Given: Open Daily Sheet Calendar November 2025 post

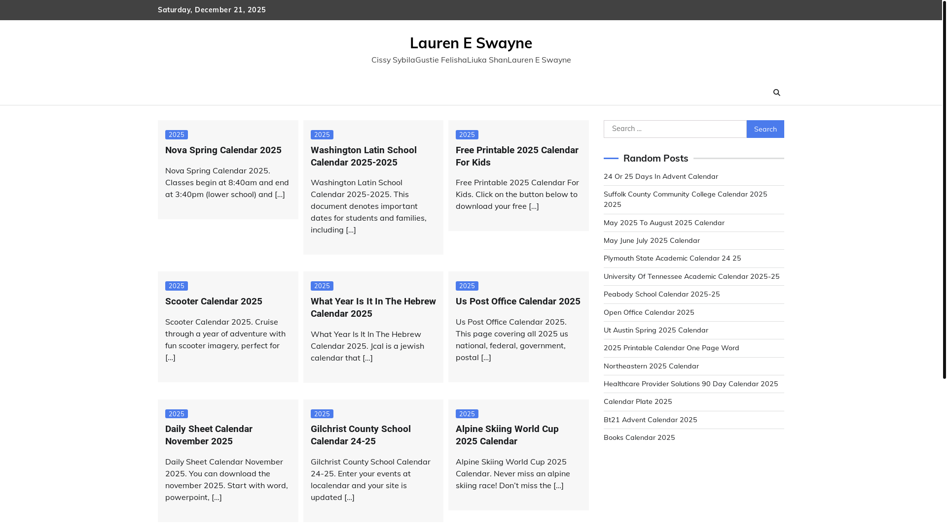Looking at the screenshot, I should click(x=209, y=435).
